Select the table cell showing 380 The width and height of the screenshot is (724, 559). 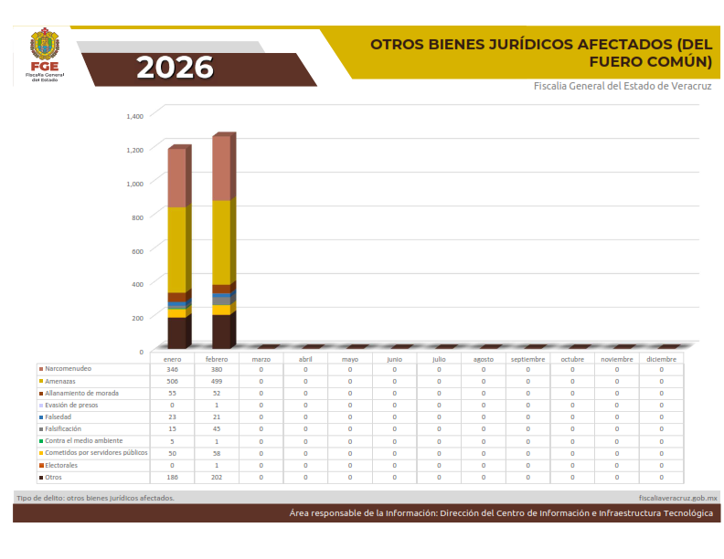coord(217,369)
